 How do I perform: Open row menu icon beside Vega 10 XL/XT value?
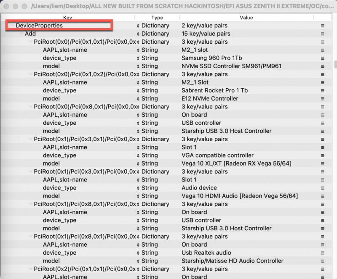[322, 163]
